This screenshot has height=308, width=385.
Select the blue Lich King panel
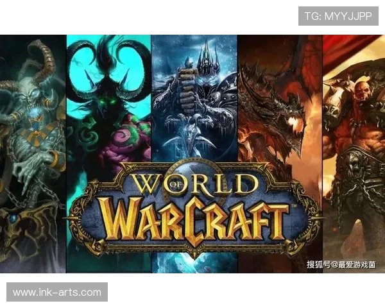pos(194,96)
